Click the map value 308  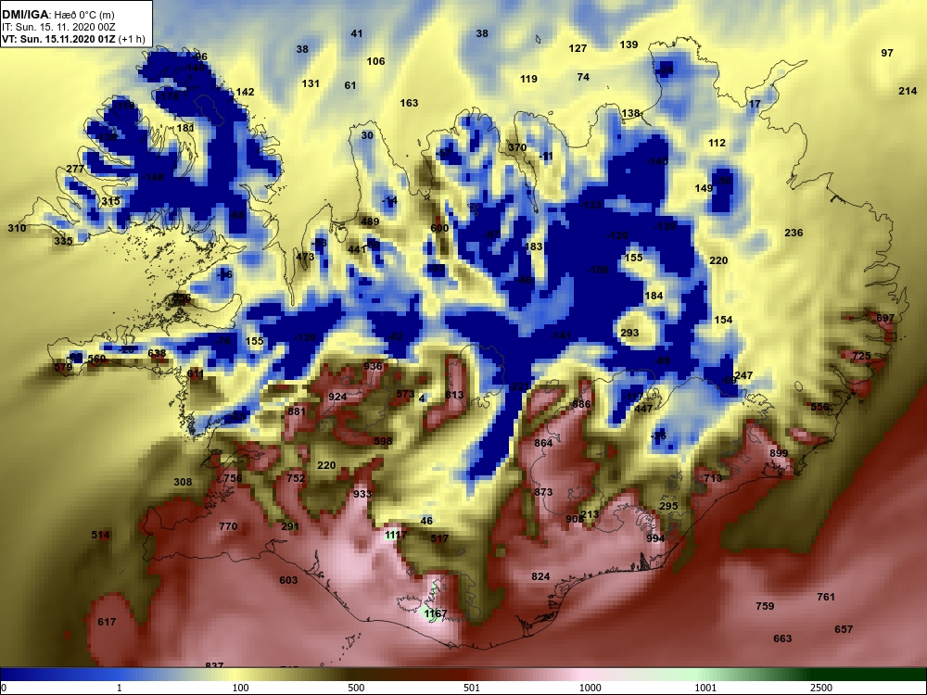(x=183, y=482)
